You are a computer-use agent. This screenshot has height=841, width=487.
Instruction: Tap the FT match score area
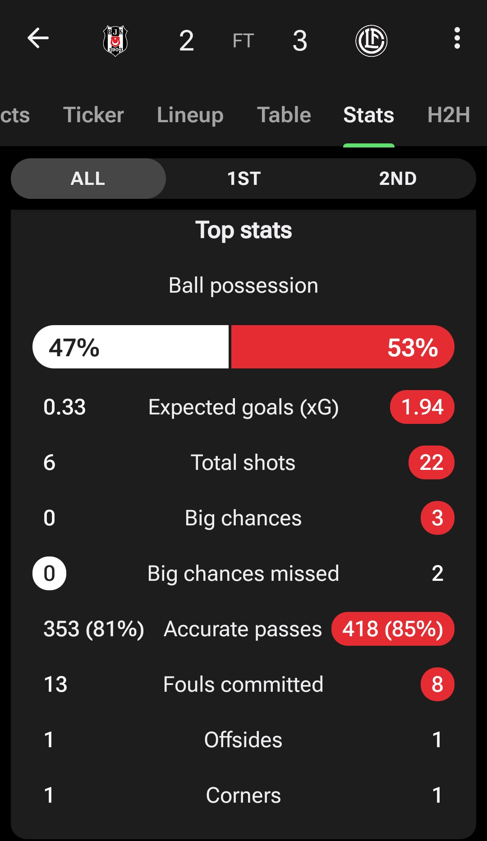pyautogui.click(x=243, y=41)
